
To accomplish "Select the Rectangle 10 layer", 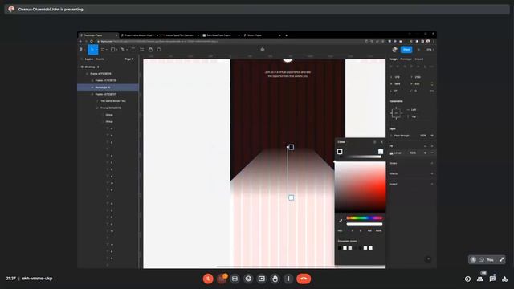I will point(108,88).
